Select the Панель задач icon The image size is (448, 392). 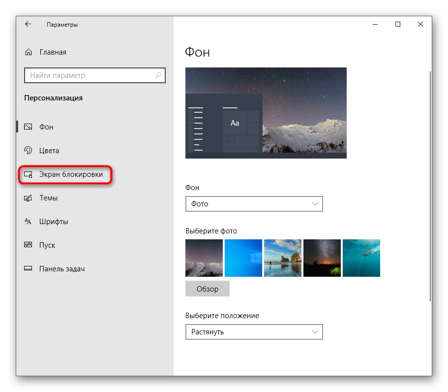coord(28,268)
